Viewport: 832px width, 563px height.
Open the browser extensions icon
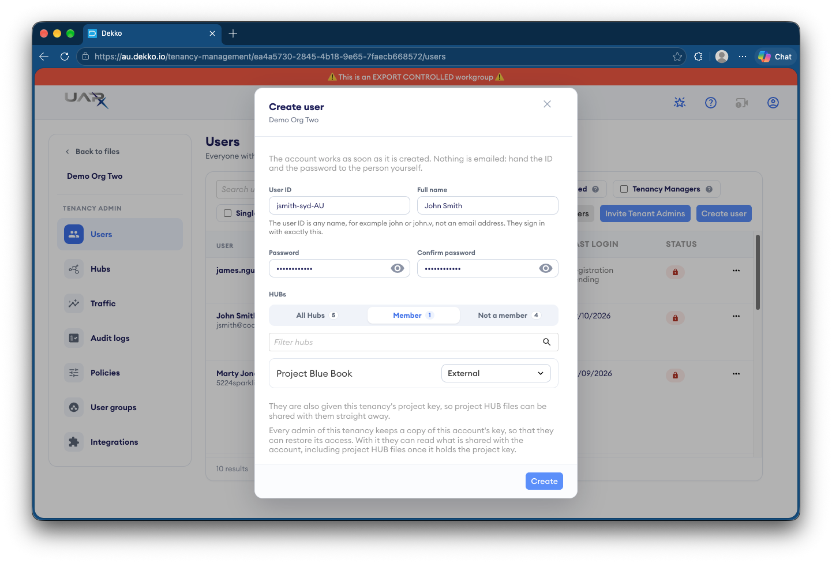click(x=699, y=57)
